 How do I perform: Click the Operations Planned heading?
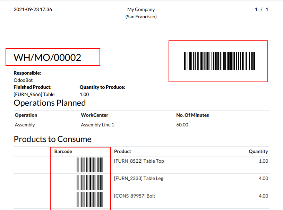point(50,103)
